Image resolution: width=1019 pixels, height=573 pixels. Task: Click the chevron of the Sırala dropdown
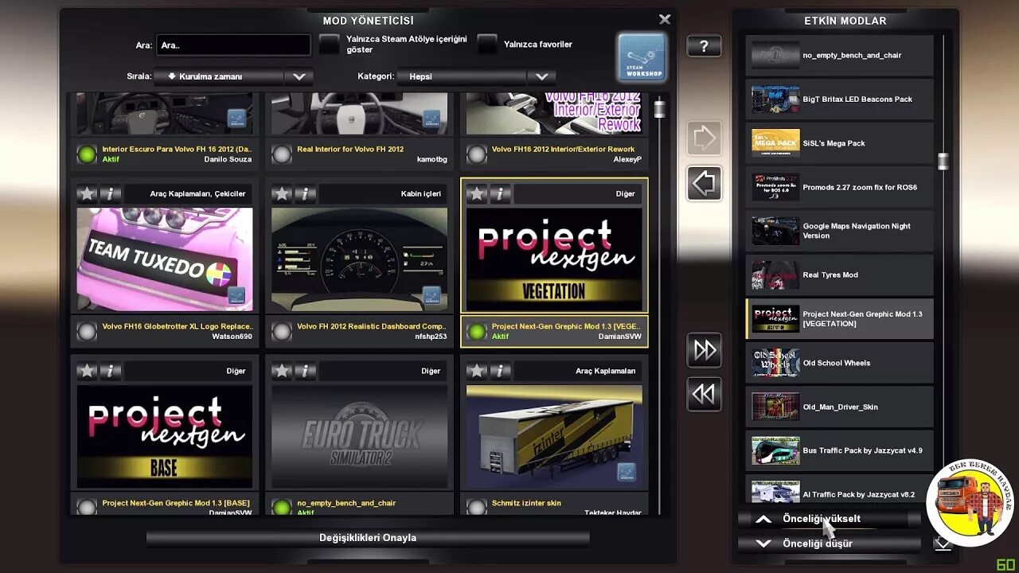299,76
